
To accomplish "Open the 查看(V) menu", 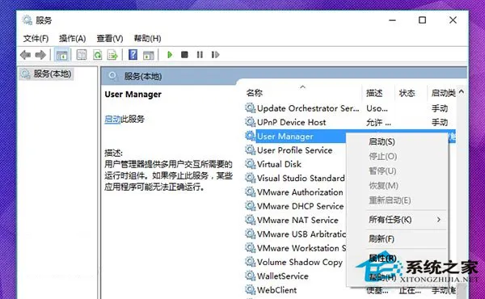I will (x=110, y=39).
